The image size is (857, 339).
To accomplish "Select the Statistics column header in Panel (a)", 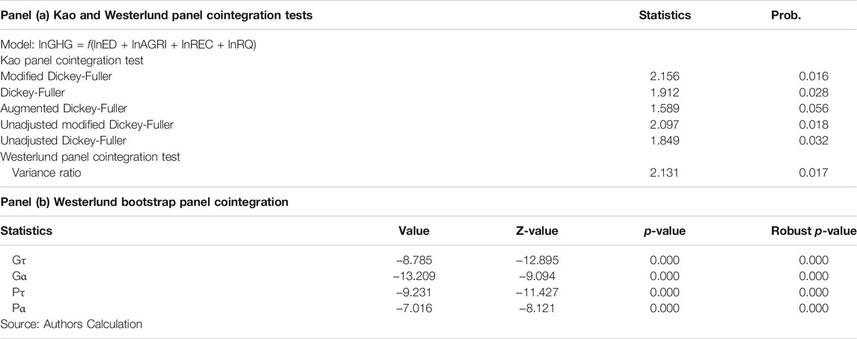I will [665, 15].
